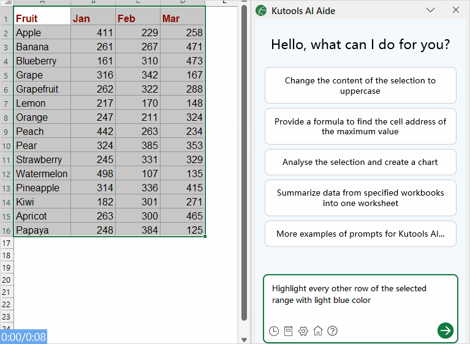The image size is (470, 344).
Task: Send the prompt with the green arrow
Action: (x=445, y=331)
